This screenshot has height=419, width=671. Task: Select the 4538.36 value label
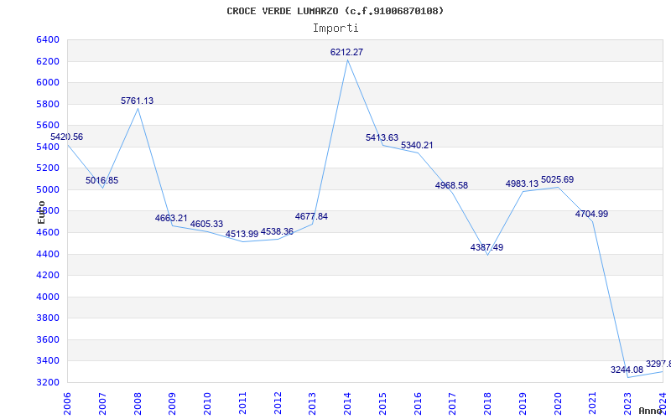(x=277, y=232)
